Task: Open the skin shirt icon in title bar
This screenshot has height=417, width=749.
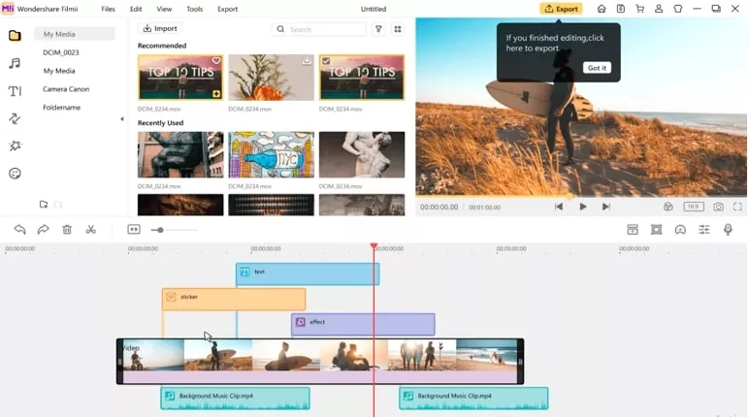Action: [x=678, y=9]
